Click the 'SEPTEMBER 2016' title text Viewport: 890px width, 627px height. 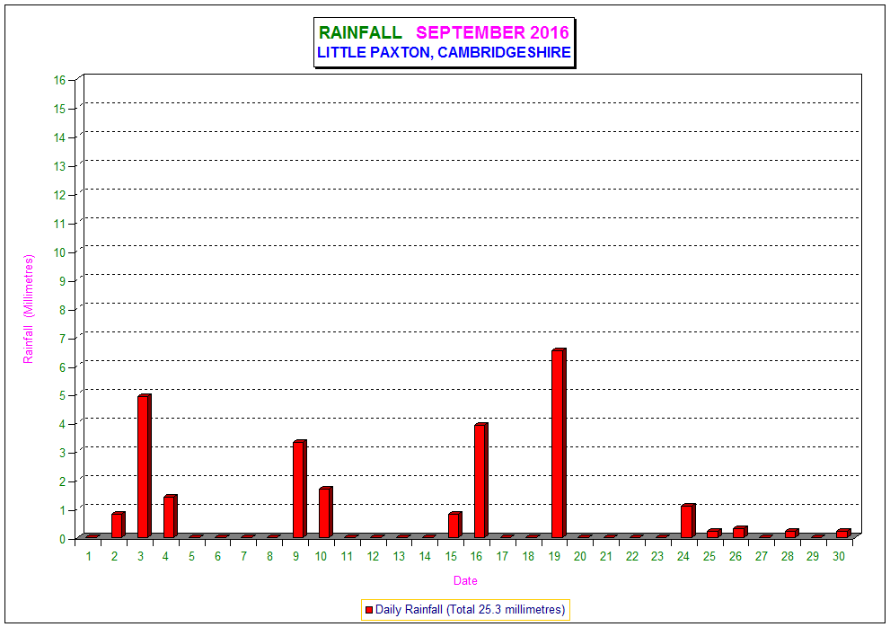point(493,33)
